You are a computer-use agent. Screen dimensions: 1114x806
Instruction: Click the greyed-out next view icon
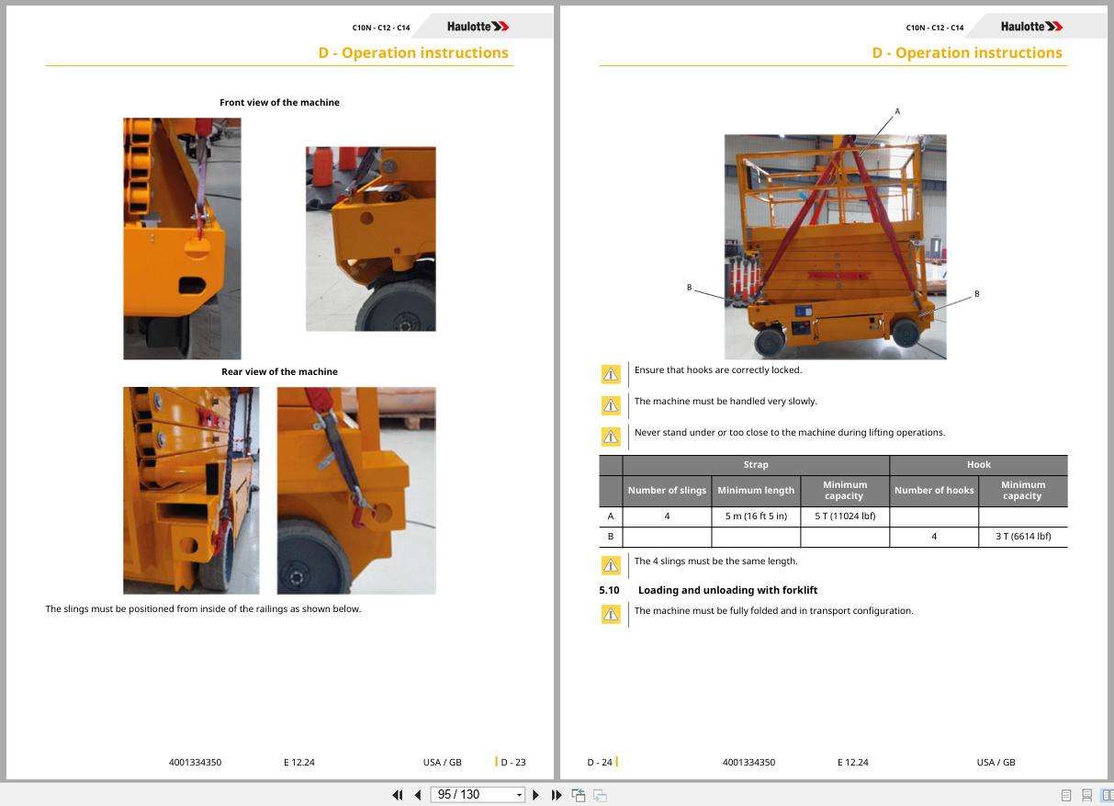point(600,795)
